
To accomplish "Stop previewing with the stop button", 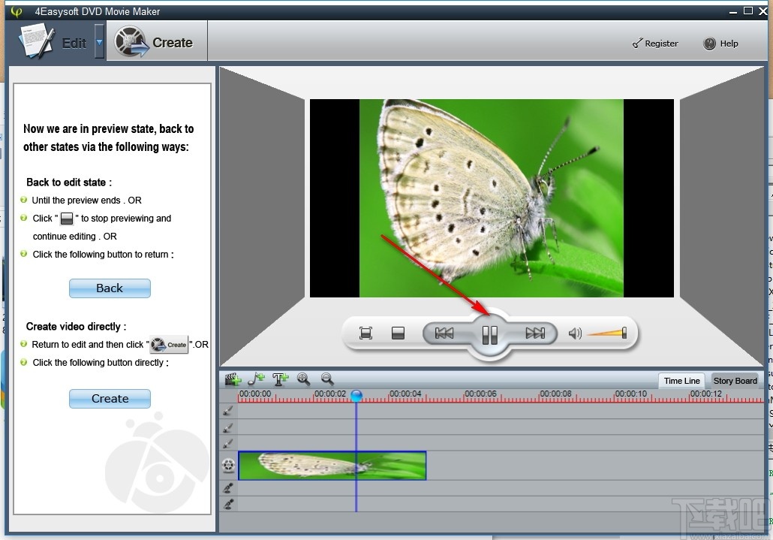I will pos(397,332).
